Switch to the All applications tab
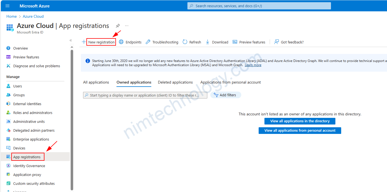 coord(96,82)
